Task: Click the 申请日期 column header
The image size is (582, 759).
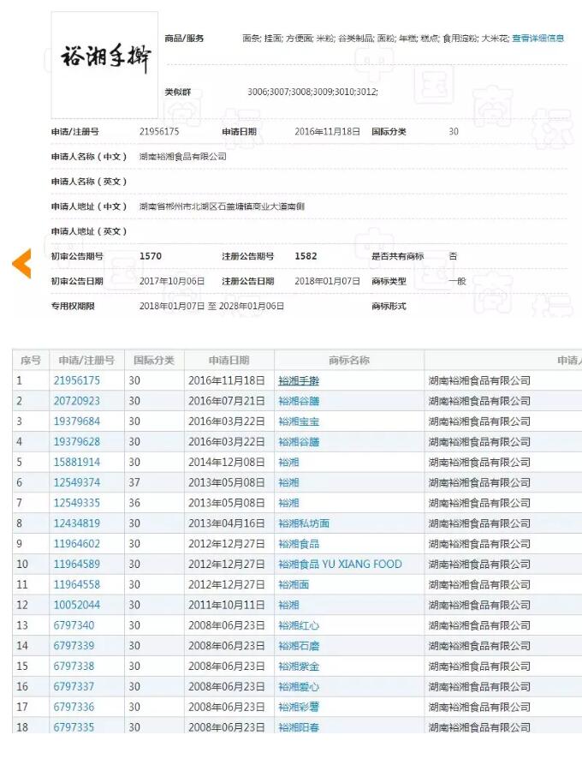Action: point(229,360)
